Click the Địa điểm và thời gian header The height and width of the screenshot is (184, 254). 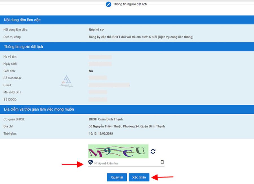point(127,109)
